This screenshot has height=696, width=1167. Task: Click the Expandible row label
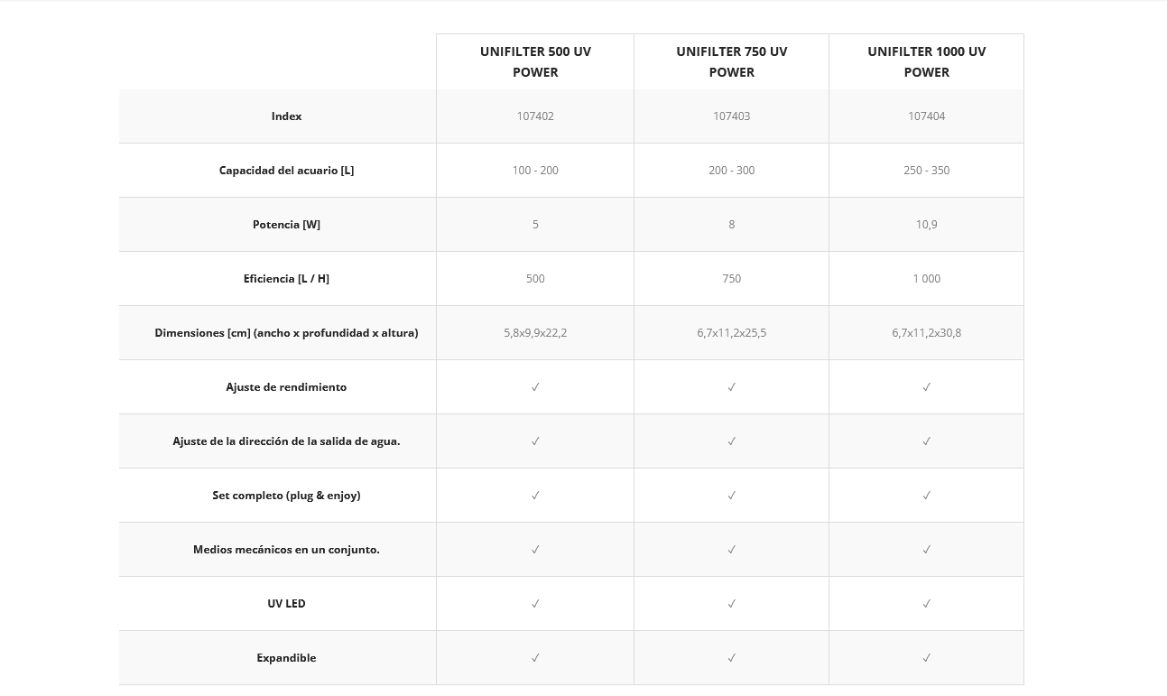pyautogui.click(x=286, y=658)
